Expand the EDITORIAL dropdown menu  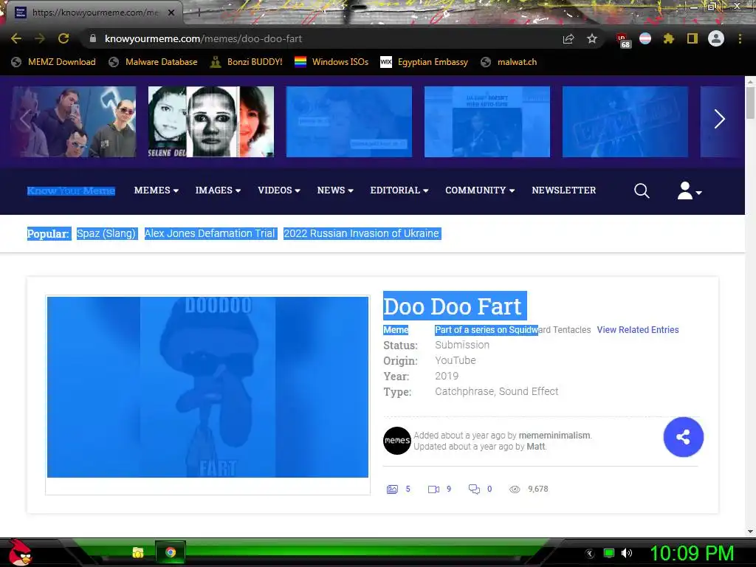[399, 190]
